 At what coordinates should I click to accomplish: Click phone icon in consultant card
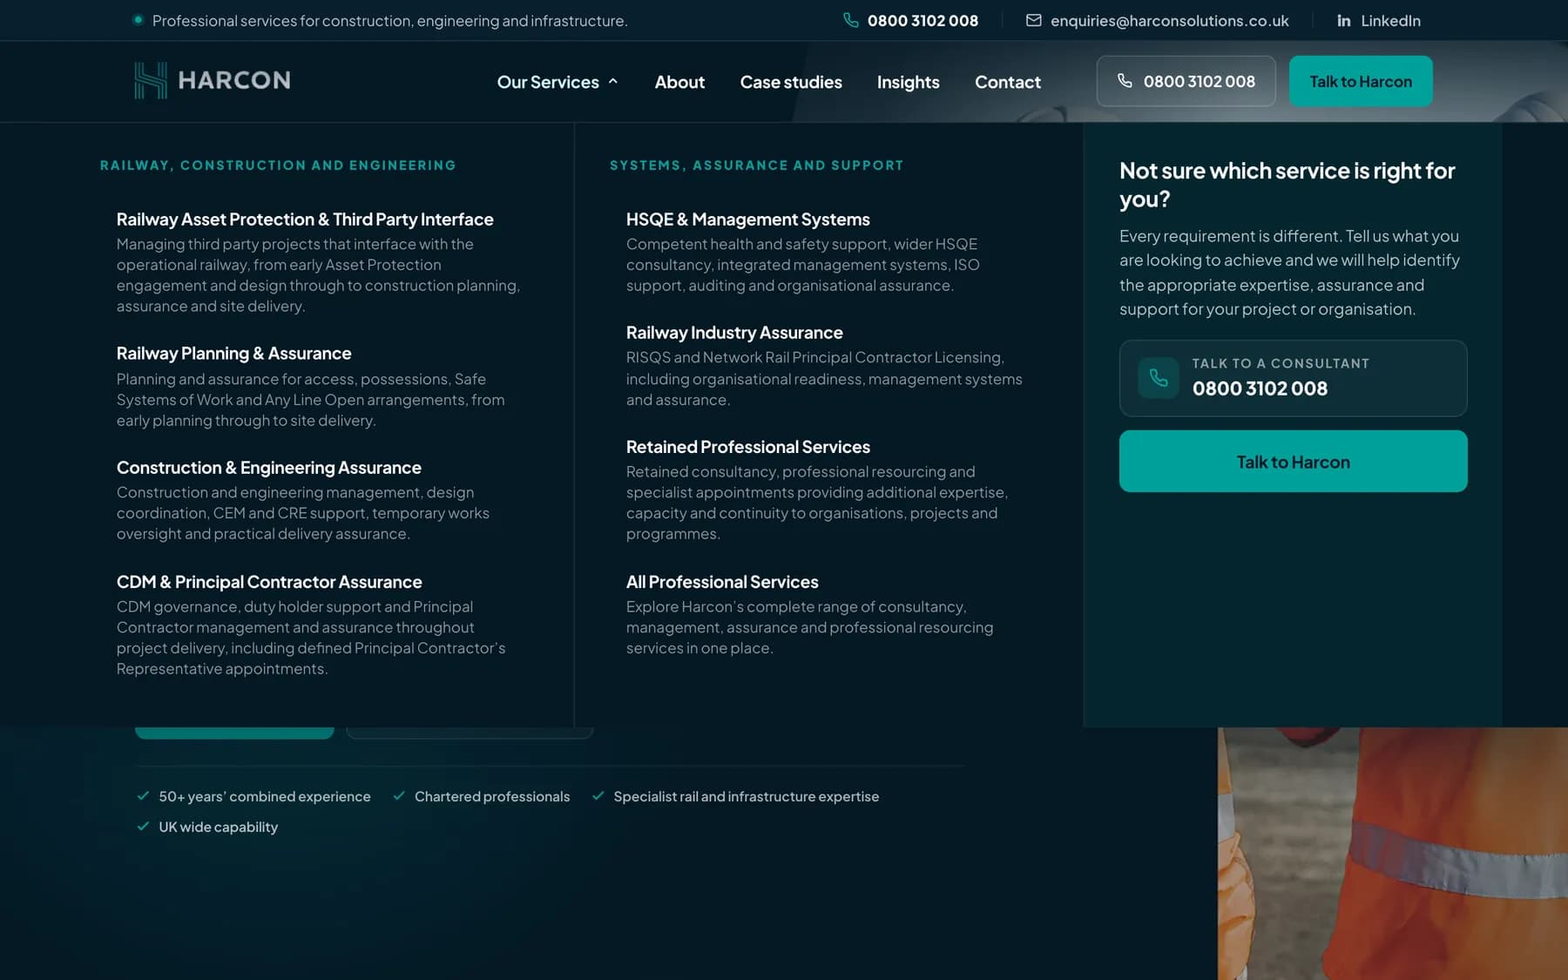(1159, 377)
